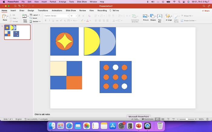Click the font color red A swatch
Screen dimensions: 212x132
[88, 21]
